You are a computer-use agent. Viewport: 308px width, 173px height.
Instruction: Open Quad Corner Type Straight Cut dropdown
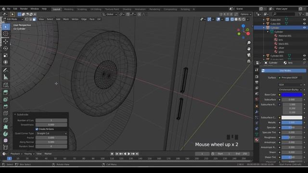(51, 134)
